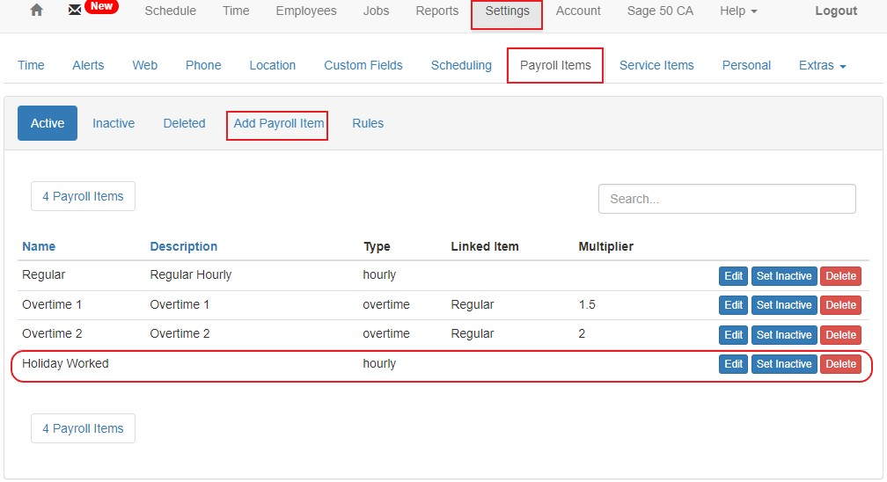Edit the Overtime 1 item
Viewport: 887px width, 482px height.
(734, 305)
